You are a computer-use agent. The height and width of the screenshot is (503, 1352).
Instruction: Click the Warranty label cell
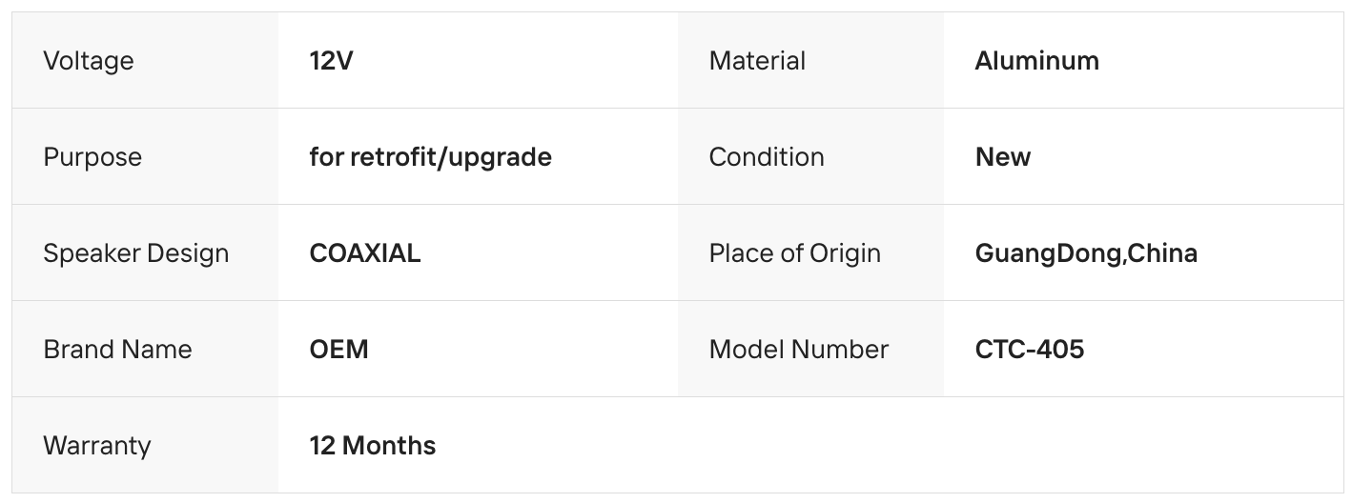pos(97,446)
